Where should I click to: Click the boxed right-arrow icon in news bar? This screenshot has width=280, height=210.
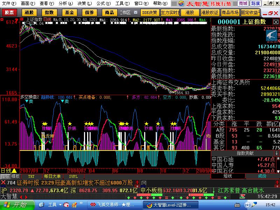144,183
